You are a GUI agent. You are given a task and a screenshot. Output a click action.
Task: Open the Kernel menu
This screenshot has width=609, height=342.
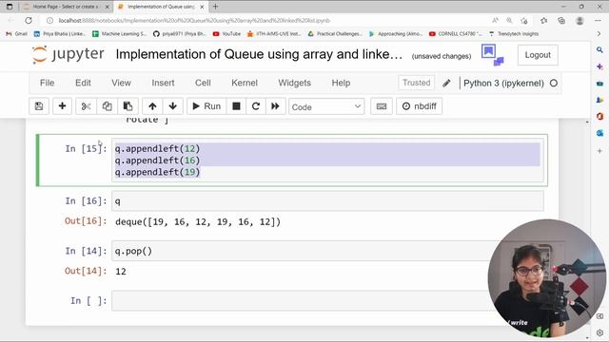pos(245,83)
